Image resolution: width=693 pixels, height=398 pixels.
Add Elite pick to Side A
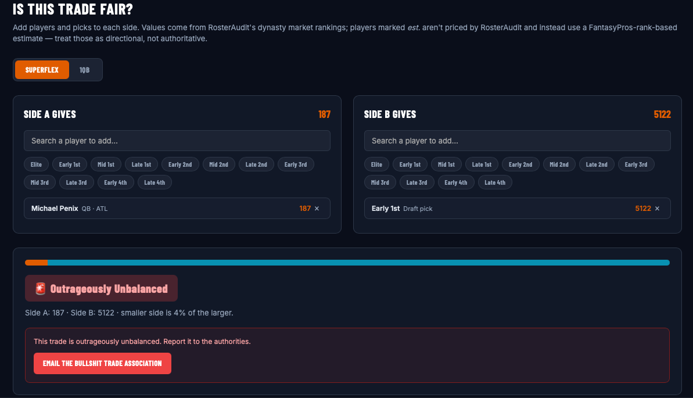[36, 164]
